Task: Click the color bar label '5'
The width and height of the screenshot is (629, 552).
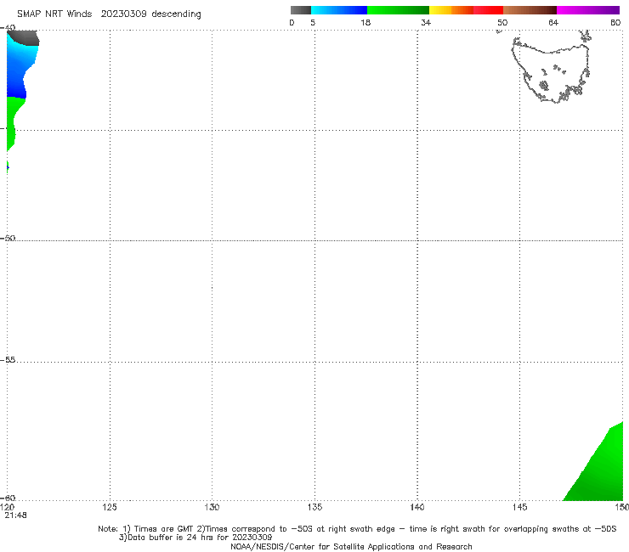Action: click(x=313, y=22)
